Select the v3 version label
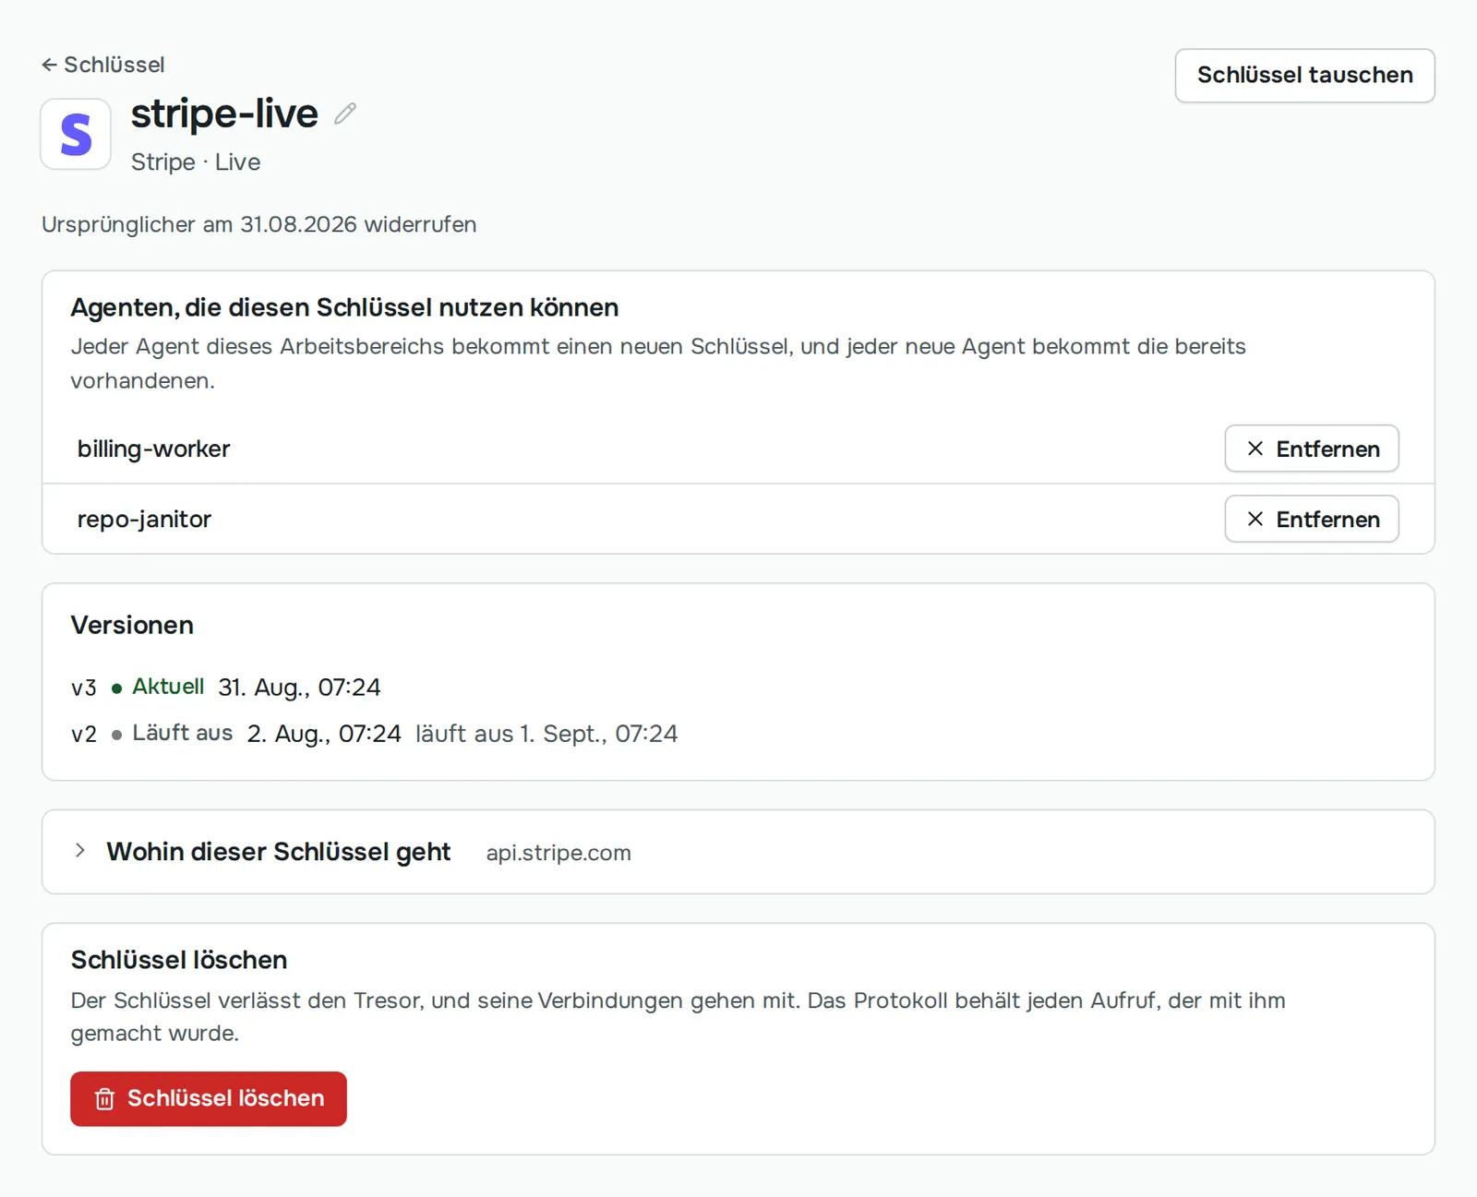Viewport: 1477px width, 1197px height. tap(84, 688)
